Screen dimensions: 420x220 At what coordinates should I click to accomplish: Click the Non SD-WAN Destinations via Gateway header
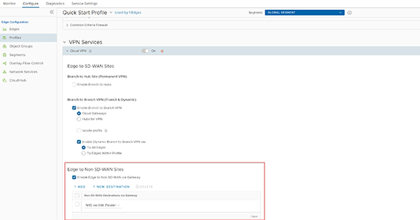click(x=111, y=195)
